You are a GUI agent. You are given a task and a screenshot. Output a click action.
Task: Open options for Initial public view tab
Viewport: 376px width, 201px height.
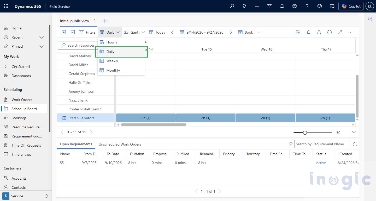click(94, 21)
